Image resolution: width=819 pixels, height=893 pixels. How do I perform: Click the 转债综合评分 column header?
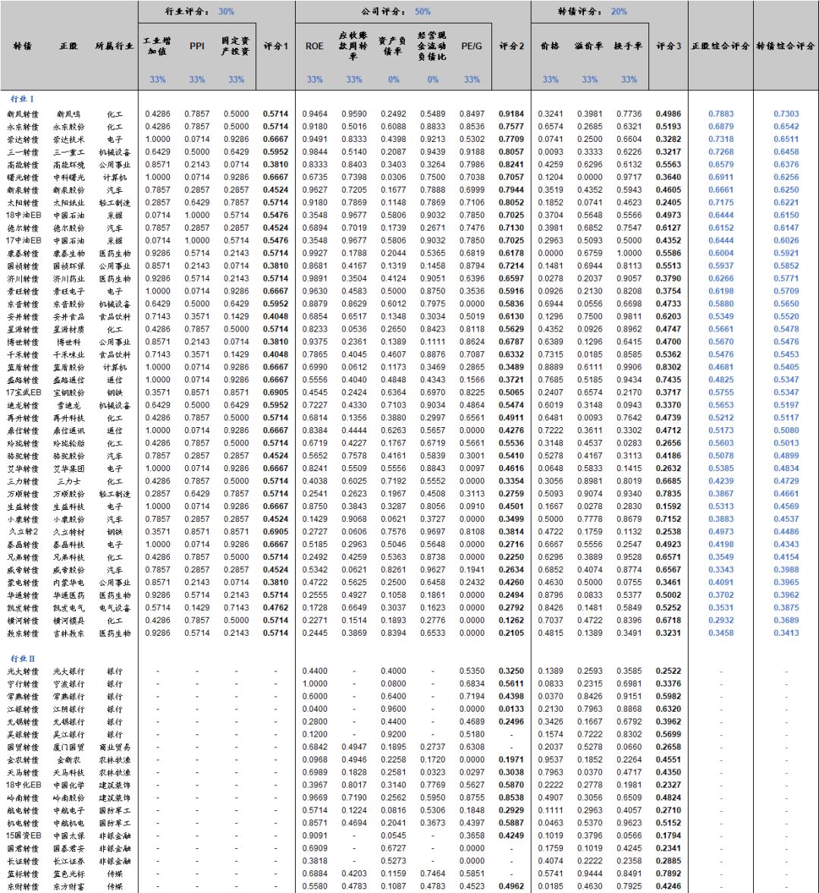pos(786,46)
